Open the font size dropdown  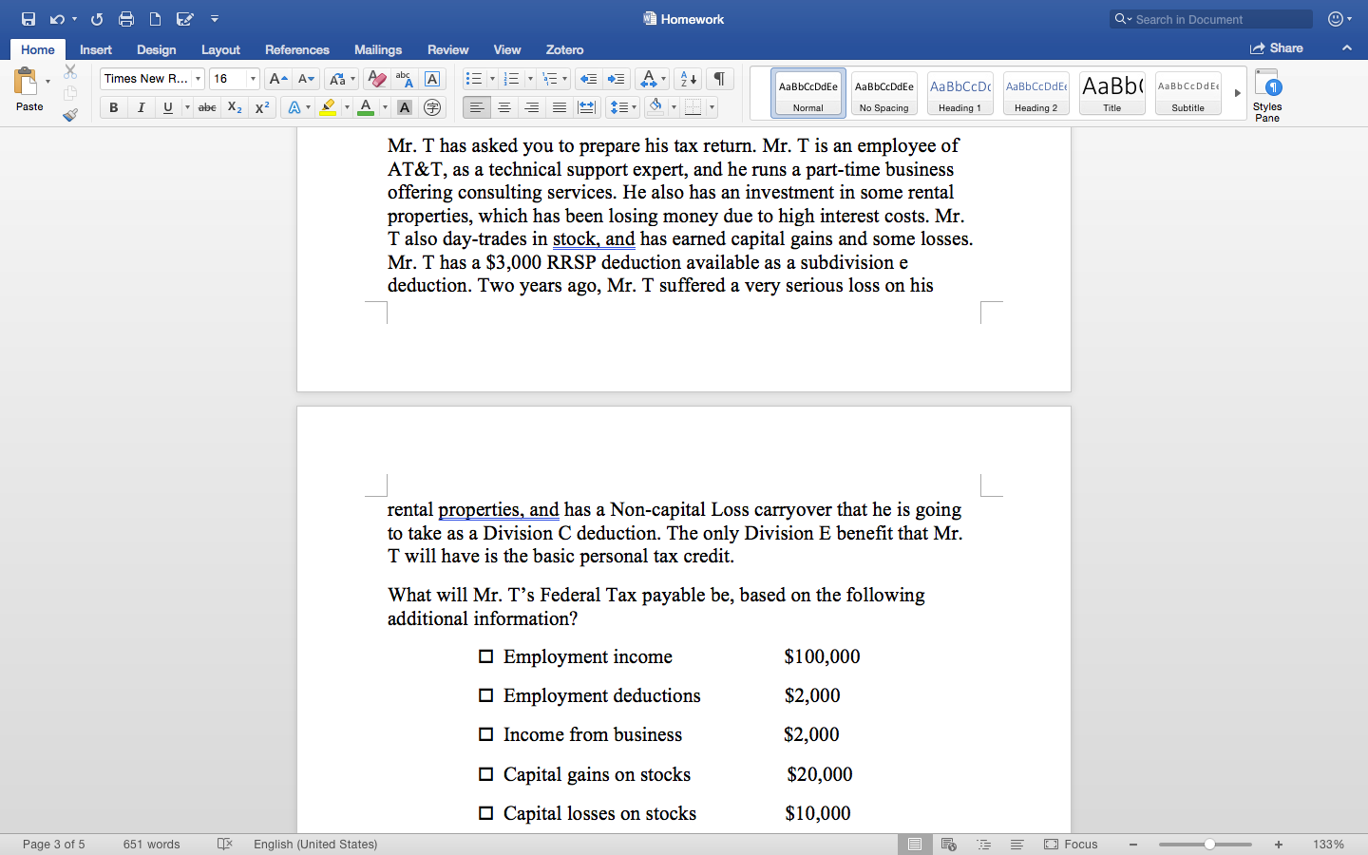[252, 78]
